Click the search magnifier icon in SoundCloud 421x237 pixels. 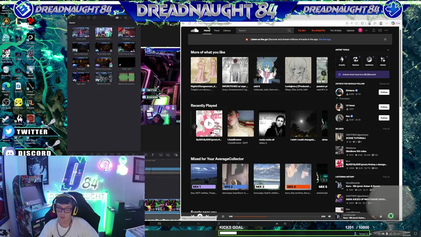(x=289, y=31)
